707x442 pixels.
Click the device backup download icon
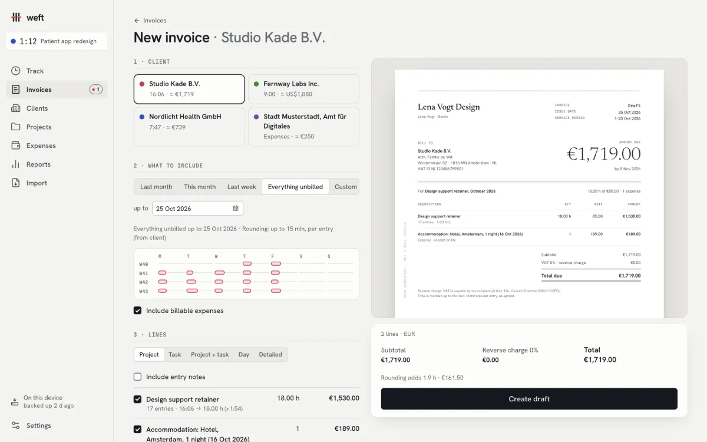pos(15,402)
